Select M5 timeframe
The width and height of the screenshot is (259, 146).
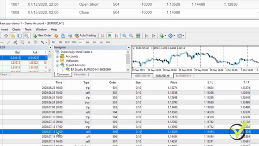coord(60,42)
